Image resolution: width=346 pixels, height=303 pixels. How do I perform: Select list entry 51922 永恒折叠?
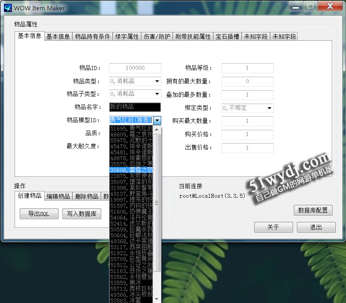coord(131,254)
